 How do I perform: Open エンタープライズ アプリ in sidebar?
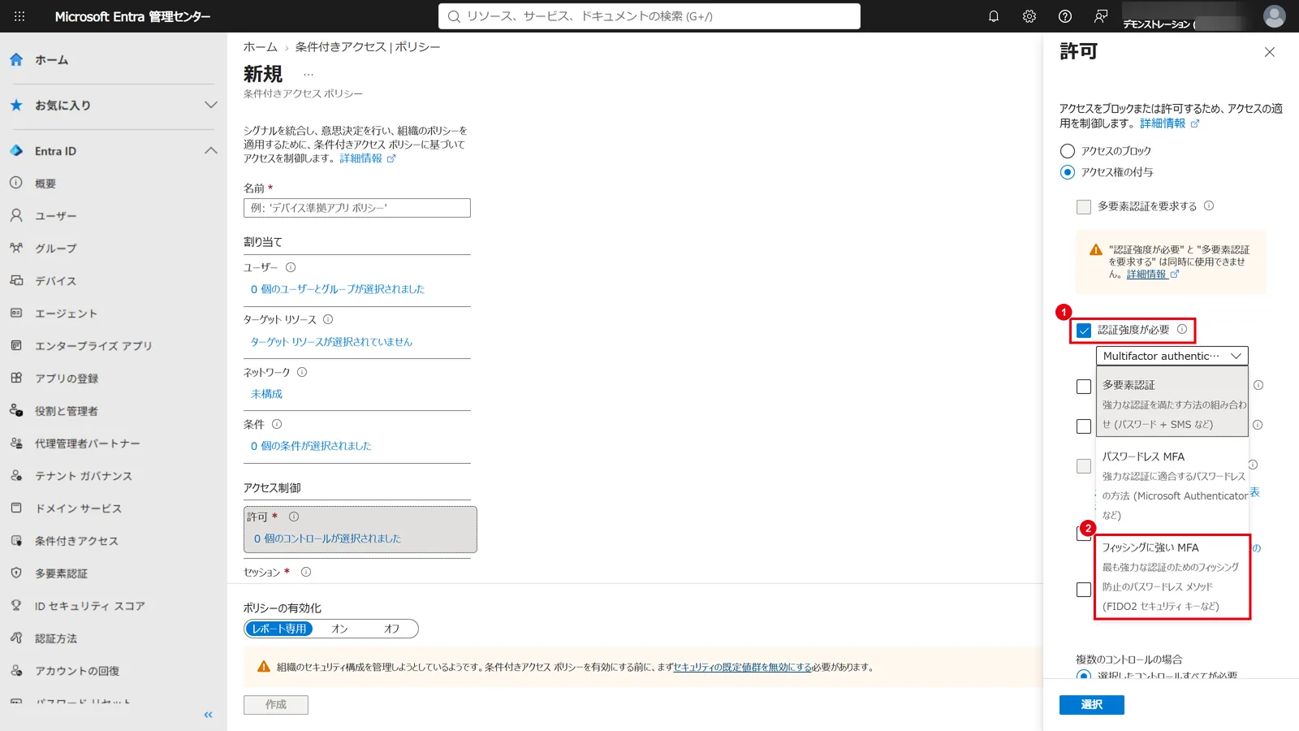(93, 346)
